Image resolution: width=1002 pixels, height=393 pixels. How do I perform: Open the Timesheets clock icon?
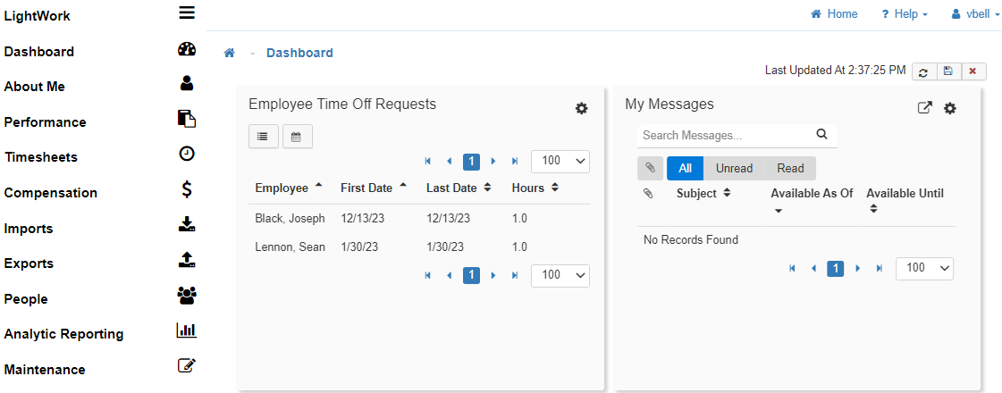[x=187, y=154]
